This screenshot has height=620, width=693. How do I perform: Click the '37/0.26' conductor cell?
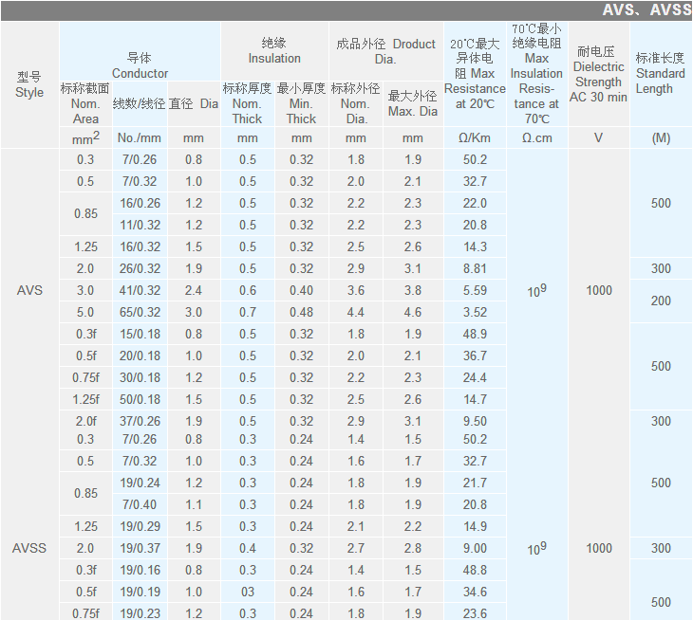tap(140, 422)
